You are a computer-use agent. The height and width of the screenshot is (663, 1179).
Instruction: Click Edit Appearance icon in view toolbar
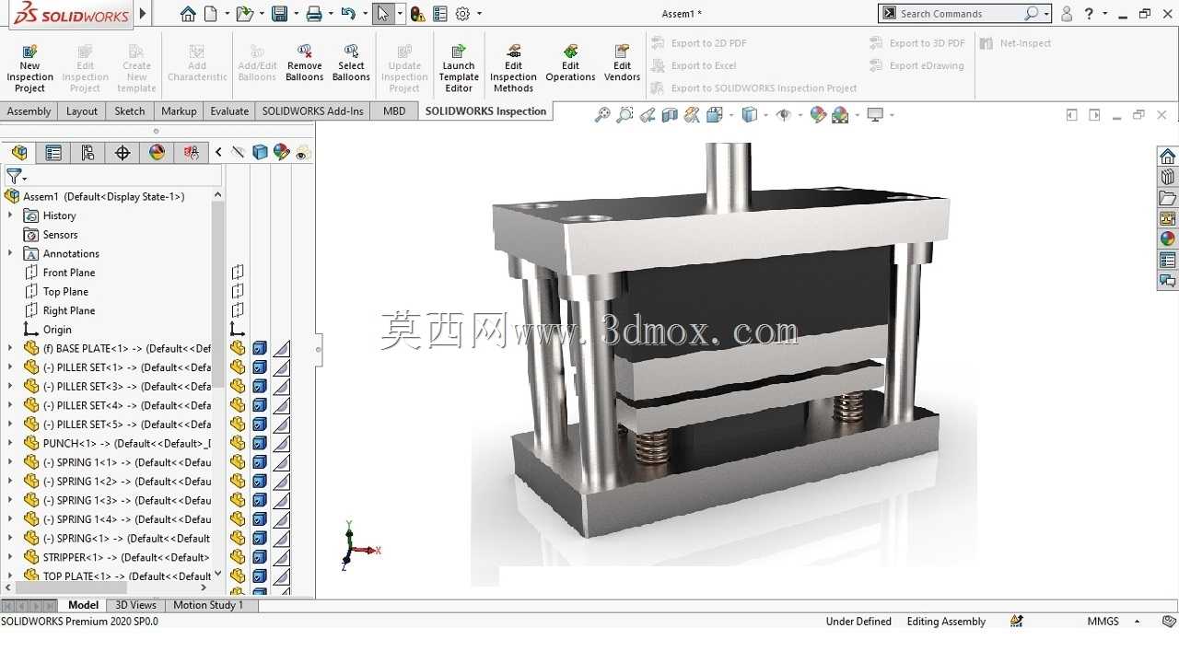pos(818,115)
